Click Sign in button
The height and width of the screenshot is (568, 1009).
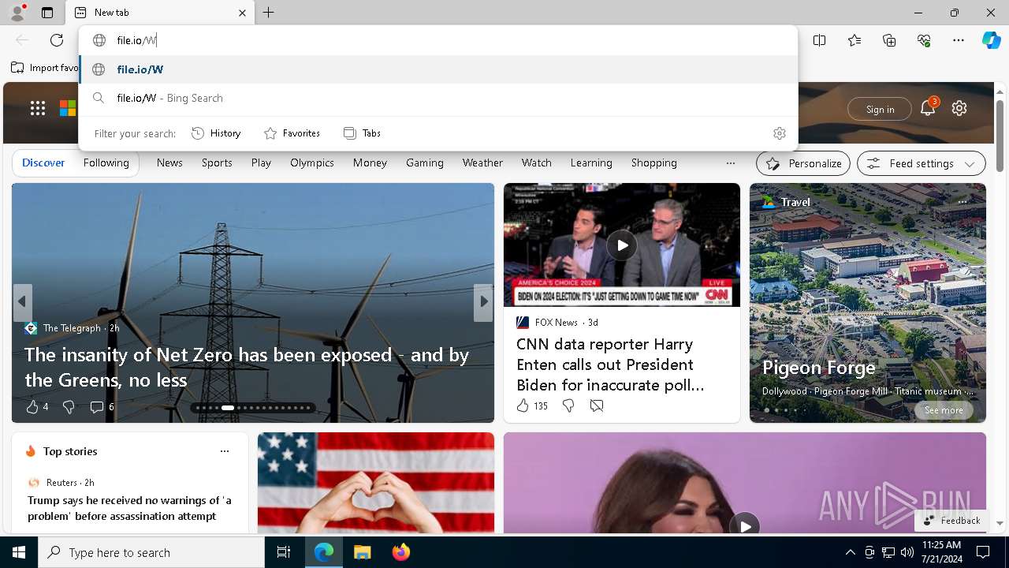(880, 109)
